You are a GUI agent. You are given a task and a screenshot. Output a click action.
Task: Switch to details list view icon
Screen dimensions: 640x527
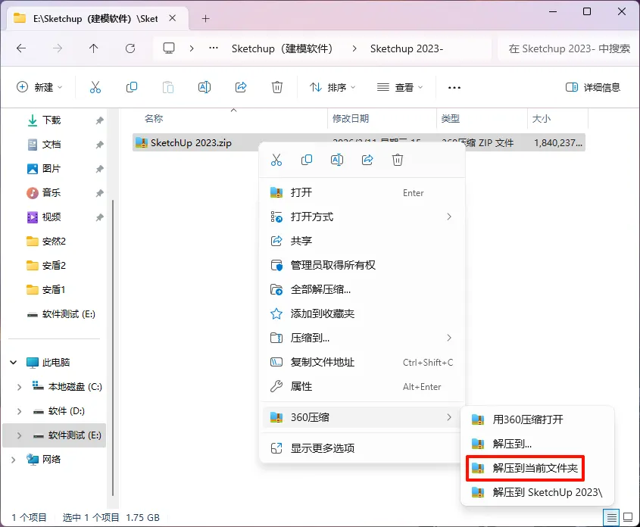point(611,518)
